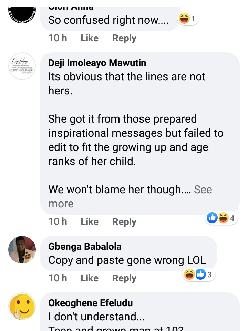Like Deji Imoleayo Mawutin's comment
Screen dimensions: 248x331
(90, 222)
